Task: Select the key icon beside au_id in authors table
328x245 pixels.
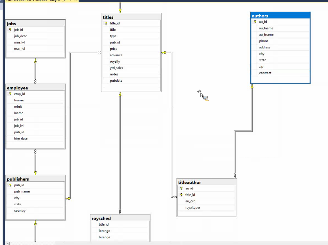Action: coord(255,22)
